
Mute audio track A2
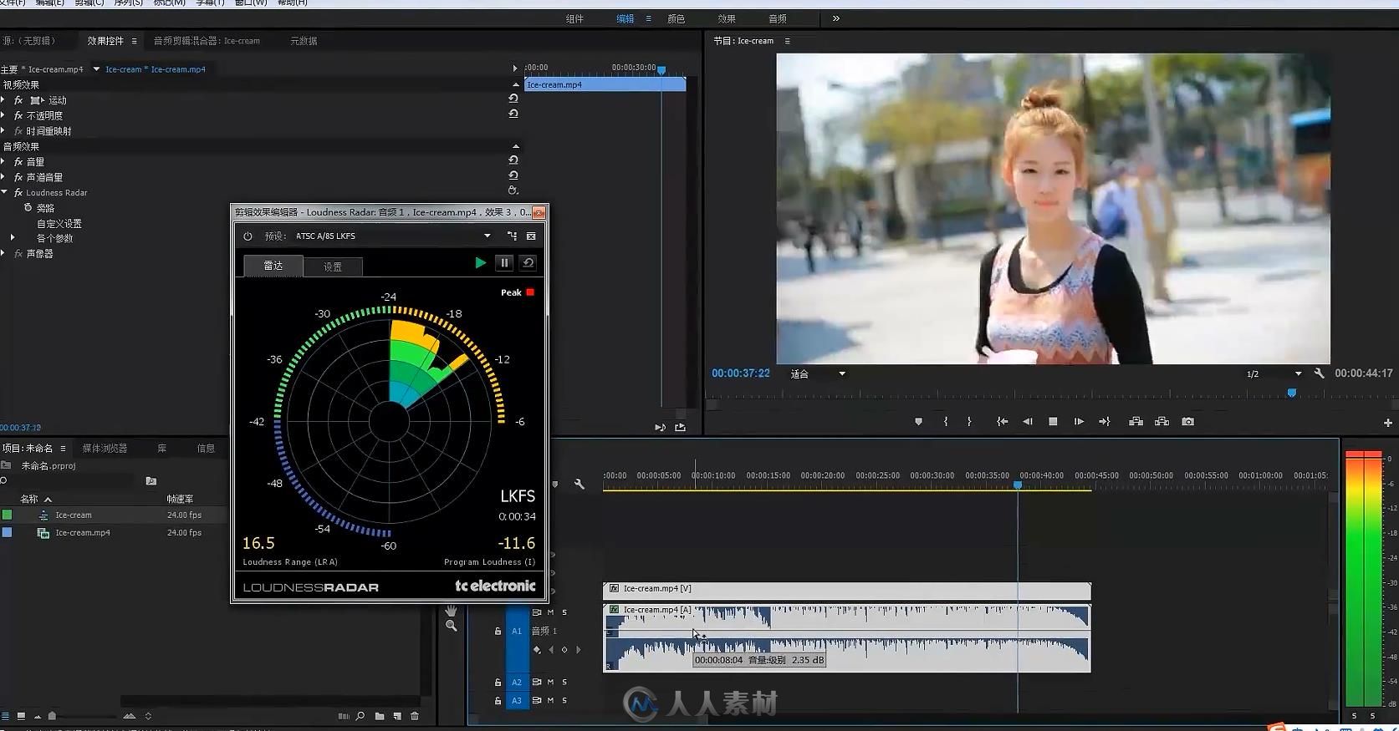click(550, 683)
